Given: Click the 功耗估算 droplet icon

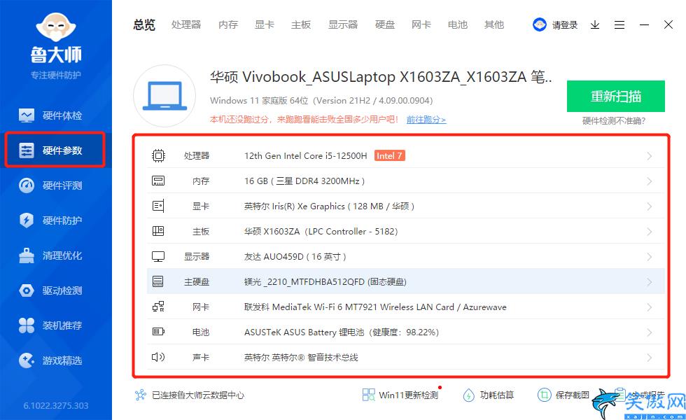Looking at the screenshot, I should point(468,395).
